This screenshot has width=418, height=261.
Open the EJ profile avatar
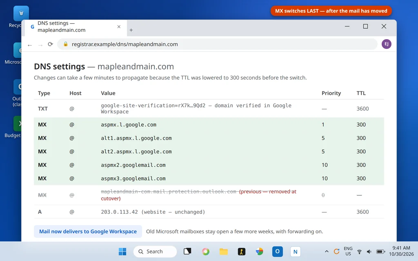pyautogui.click(x=386, y=44)
